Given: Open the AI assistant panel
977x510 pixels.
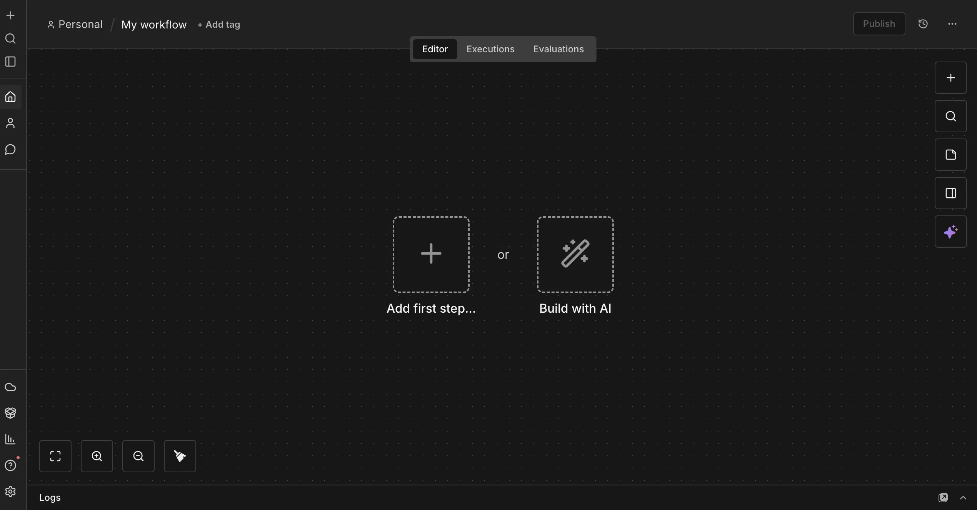Looking at the screenshot, I should [950, 232].
